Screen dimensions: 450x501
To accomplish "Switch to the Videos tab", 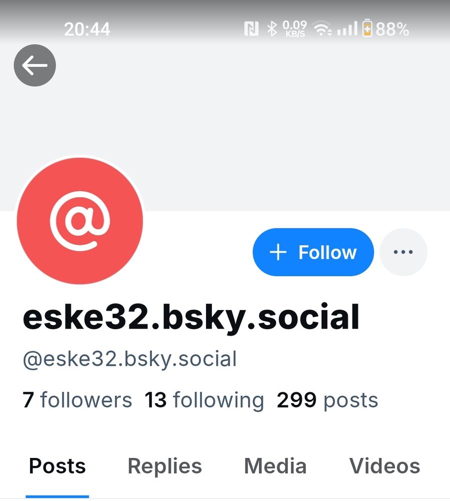I will [384, 466].
